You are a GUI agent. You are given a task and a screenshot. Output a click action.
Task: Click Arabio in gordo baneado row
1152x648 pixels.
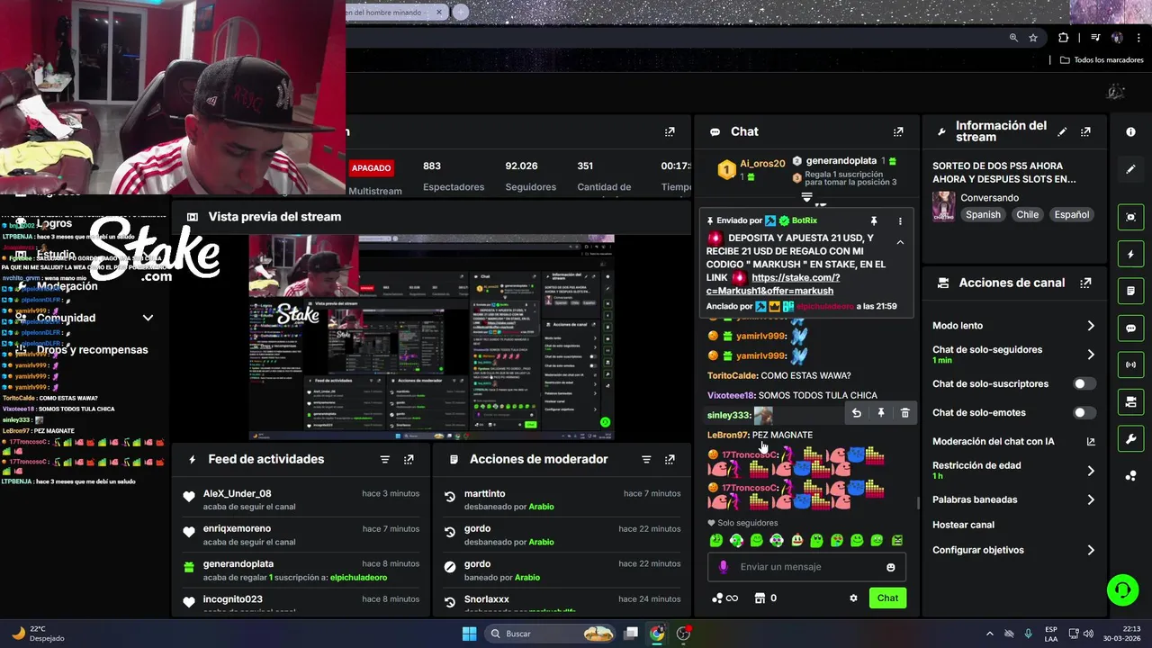527,577
